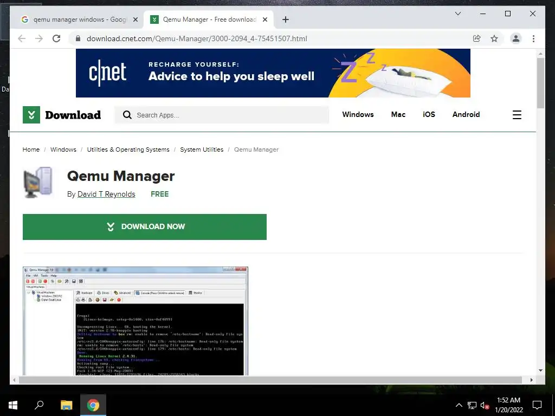555x416 pixels.
Task: Click the Qemu Manager page heading
Action: 121,176
